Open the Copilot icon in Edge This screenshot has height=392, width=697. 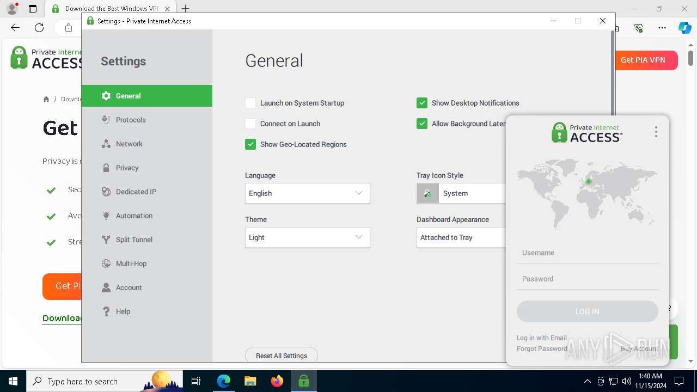[684, 28]
